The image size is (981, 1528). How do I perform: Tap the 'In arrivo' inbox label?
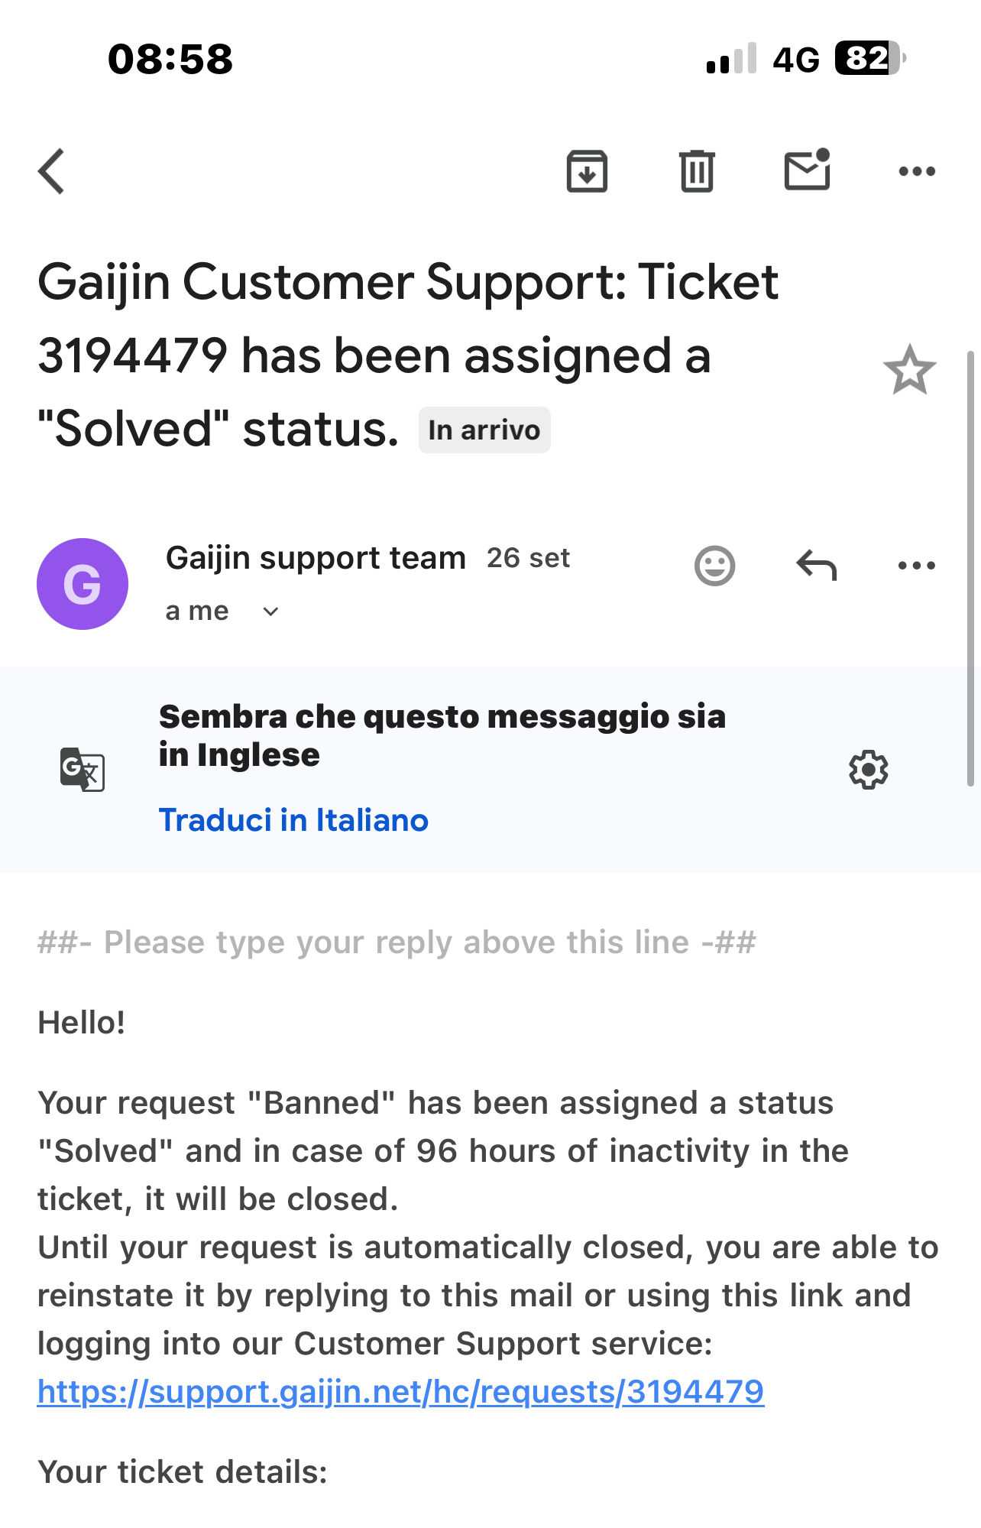[484, 430]
